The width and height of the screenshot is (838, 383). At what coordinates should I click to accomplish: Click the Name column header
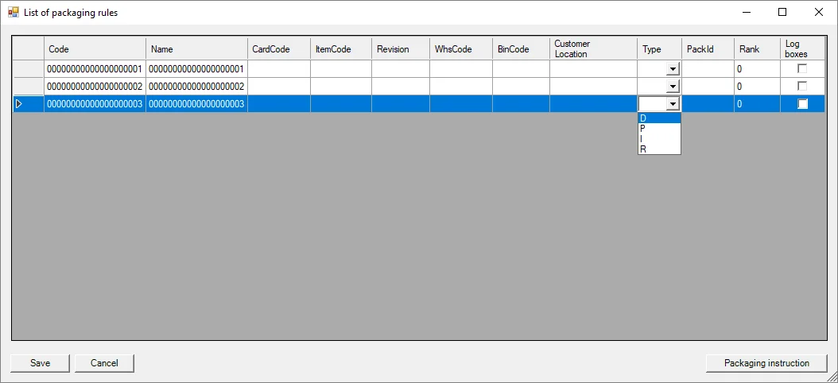pos(196,49)
